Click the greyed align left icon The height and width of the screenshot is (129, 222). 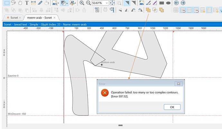click(x=34, y=10)
